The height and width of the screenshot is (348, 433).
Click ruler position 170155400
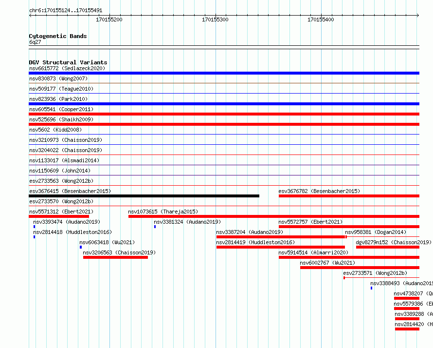click(x=321, y=19)
